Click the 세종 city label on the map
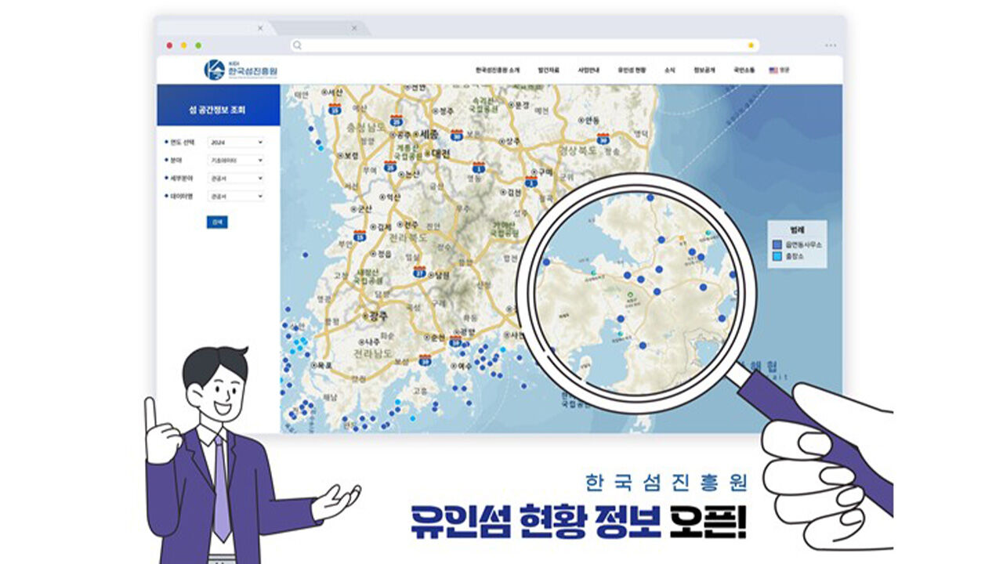Viewport: 1003px width, 564px height. (x=428, y=135)
